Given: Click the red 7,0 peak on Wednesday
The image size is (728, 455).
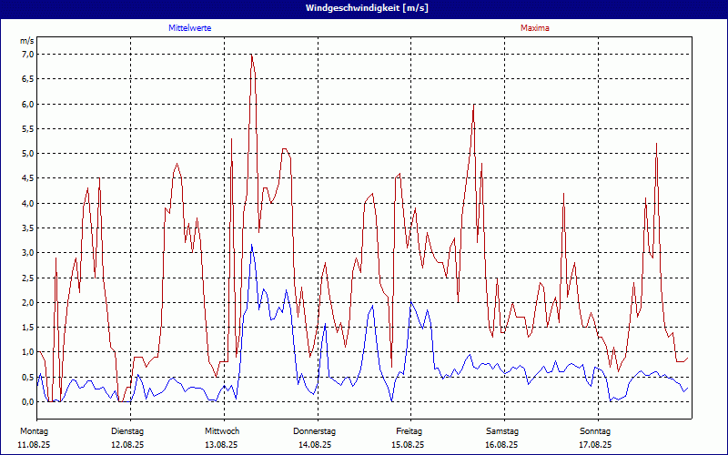Looking at the screenshot, I should pos(251,56).
